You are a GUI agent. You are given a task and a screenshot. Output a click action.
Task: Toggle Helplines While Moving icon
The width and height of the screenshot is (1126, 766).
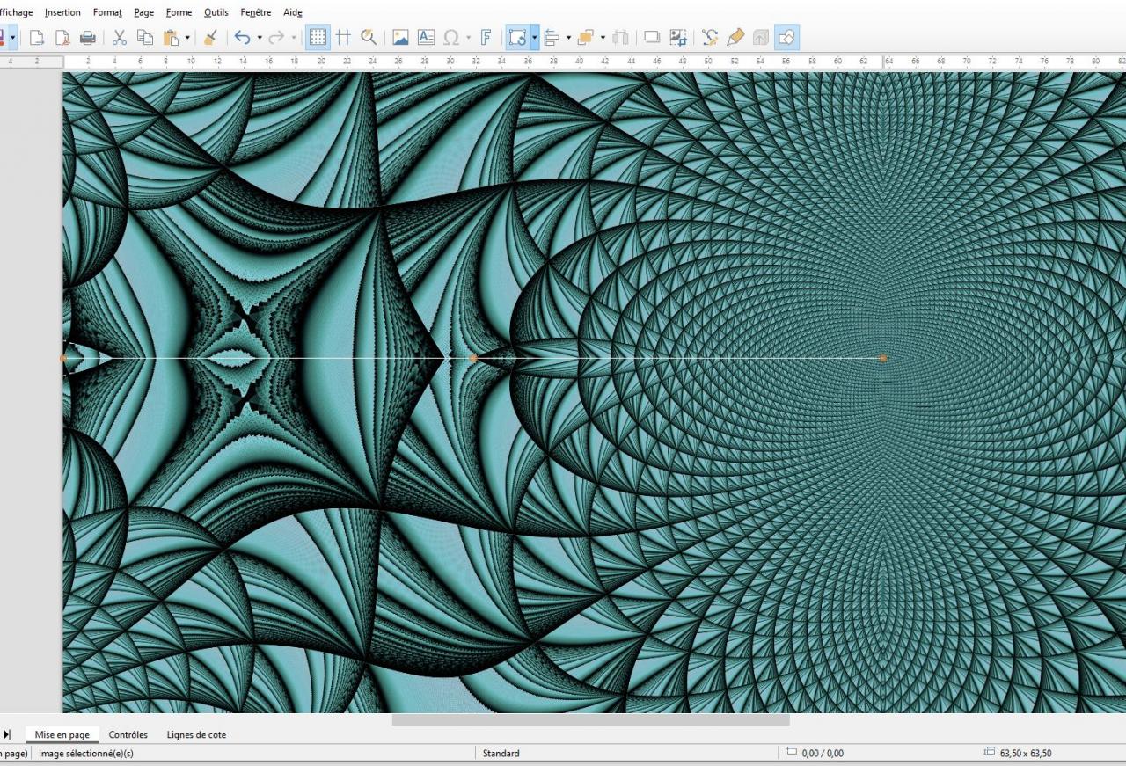tap(343, 37)
